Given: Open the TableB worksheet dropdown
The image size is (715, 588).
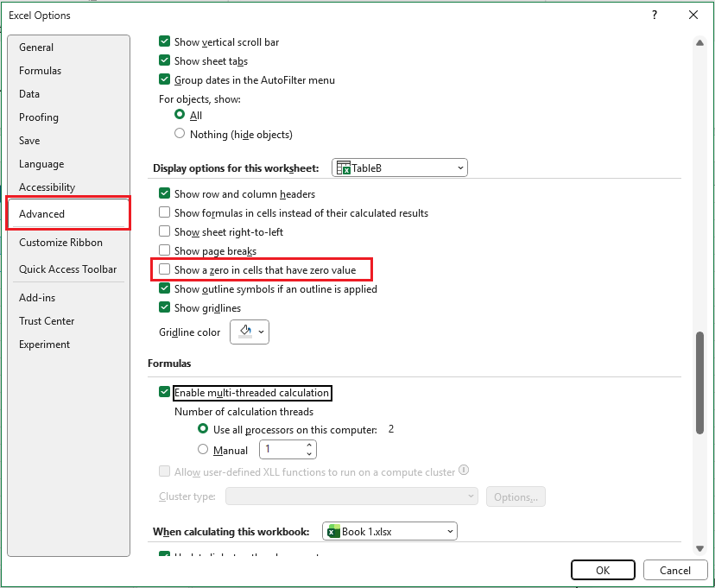Looking at the screenshot, I should tap(400, 168).
